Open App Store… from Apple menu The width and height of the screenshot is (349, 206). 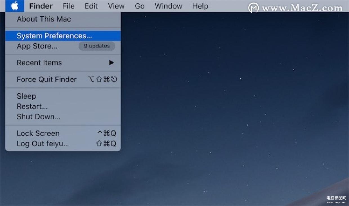click(63, 46)
